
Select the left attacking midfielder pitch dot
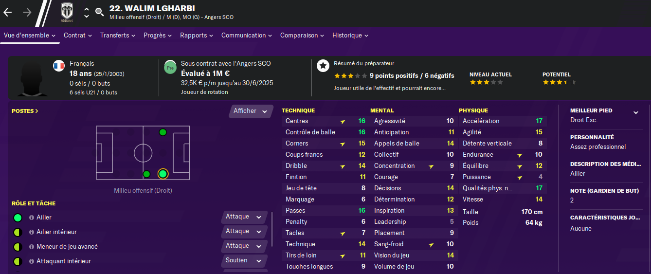click(x=163, y=132)
